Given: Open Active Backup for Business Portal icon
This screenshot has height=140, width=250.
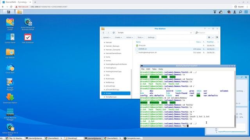Looking at the screenshot, I should pyautogui.click(x=28, y=24).
